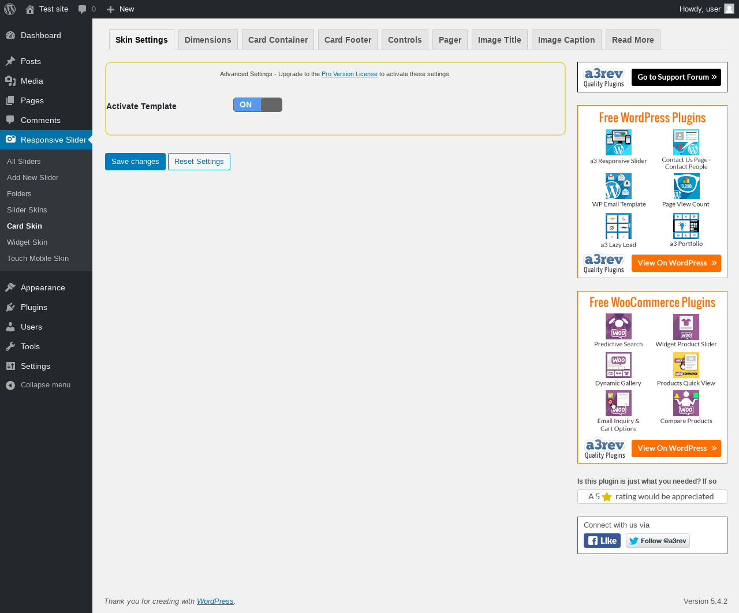
Task: Click the Posts pushpin icon
Action: point(10,61)
